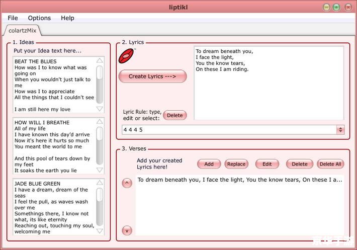The height and width of the screenshot is (250, 357).
Task: Move verse down with the v button
Action: [x=127, y=231]
